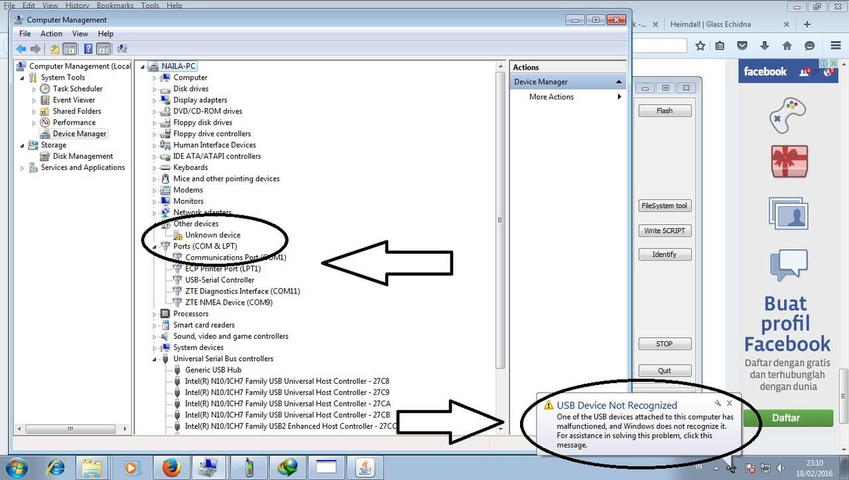Select the NAILA-PC root node
Screen dimensions: 849x480
pyautogui.click(x=178, y=66)
